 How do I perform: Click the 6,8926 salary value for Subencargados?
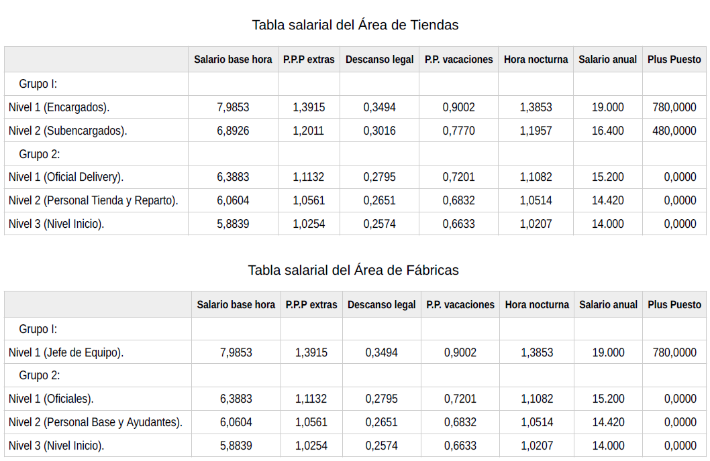233,131
